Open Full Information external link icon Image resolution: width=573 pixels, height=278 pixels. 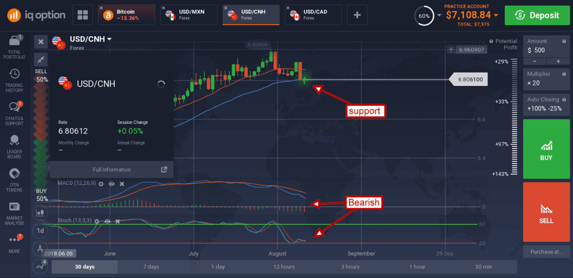(164, 169)
